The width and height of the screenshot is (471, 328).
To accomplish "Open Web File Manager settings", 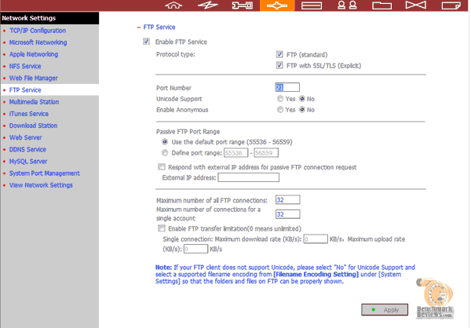I will coord(33,78).
